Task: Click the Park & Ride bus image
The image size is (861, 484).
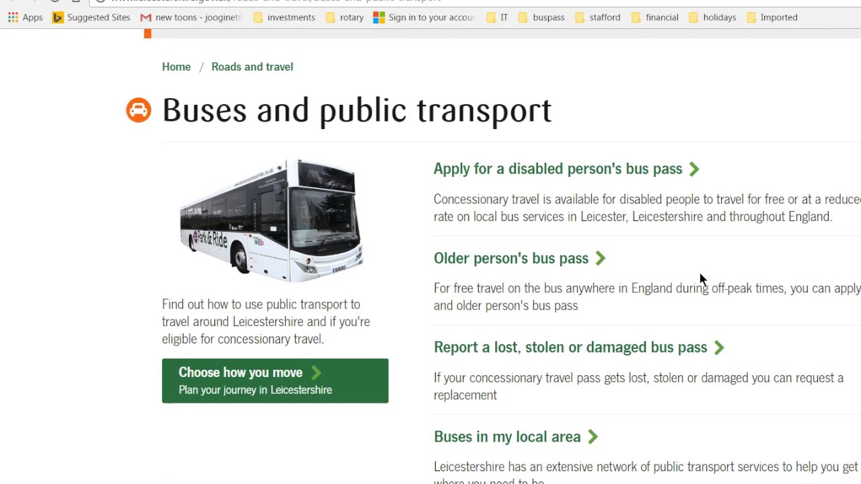Action: (272, 219)
